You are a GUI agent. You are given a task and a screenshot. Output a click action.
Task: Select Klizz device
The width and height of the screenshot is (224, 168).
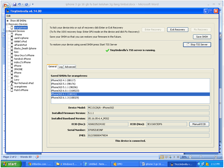tap(16, 76)
